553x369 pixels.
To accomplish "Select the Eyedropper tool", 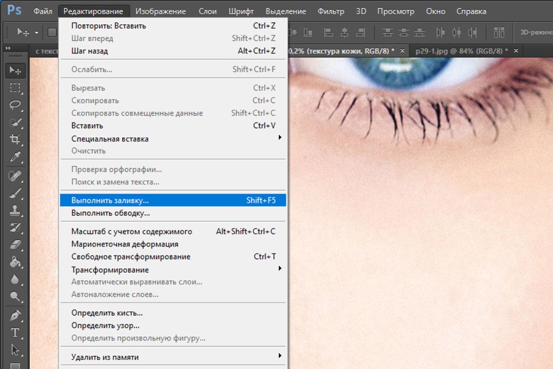I will (15, 157).
